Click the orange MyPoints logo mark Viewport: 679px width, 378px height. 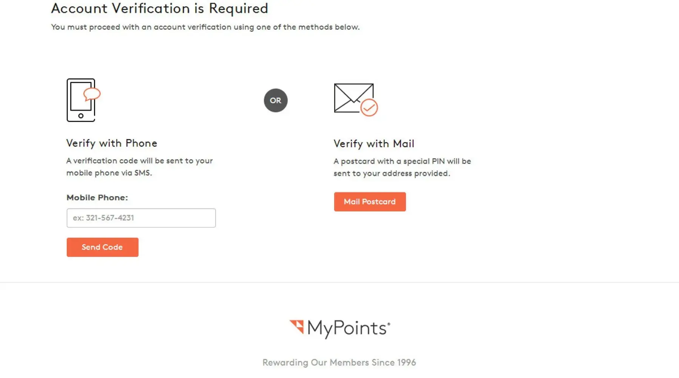coord(297,327)
